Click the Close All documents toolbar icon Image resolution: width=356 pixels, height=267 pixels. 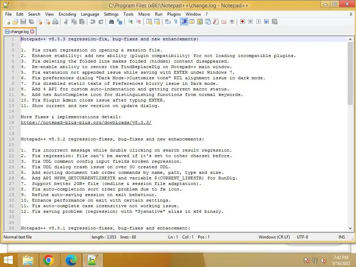click(x=47, y=22)
